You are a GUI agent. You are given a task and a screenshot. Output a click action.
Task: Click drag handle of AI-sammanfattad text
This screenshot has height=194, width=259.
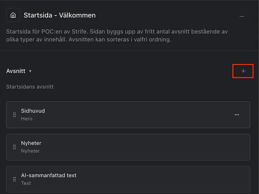pos(14,179)
